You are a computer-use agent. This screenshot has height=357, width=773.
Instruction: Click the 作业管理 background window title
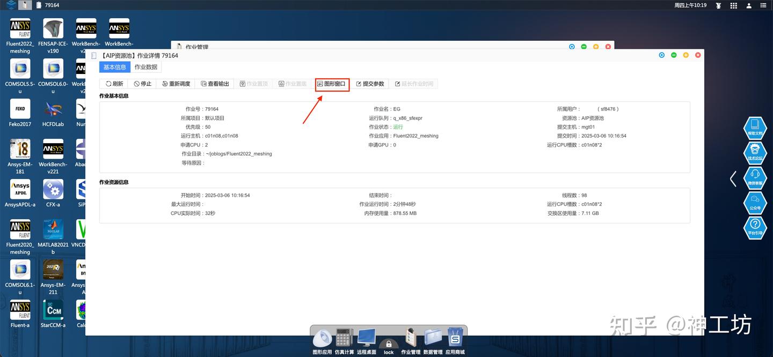coord(196,47)
